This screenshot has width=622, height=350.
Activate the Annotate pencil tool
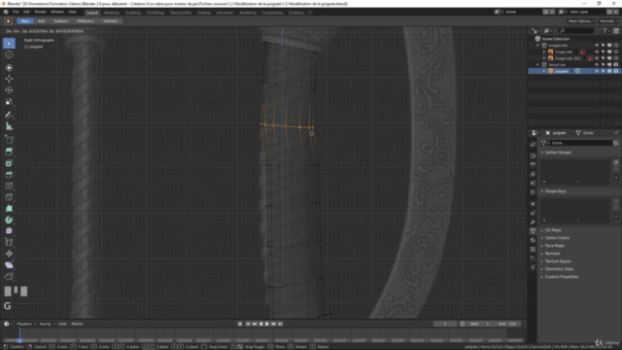click(9, 115)
